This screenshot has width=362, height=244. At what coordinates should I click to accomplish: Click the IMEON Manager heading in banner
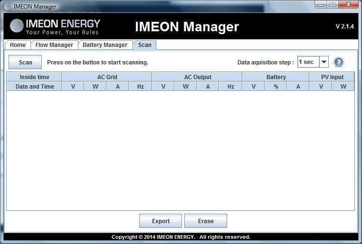click(x=187, y=27)
